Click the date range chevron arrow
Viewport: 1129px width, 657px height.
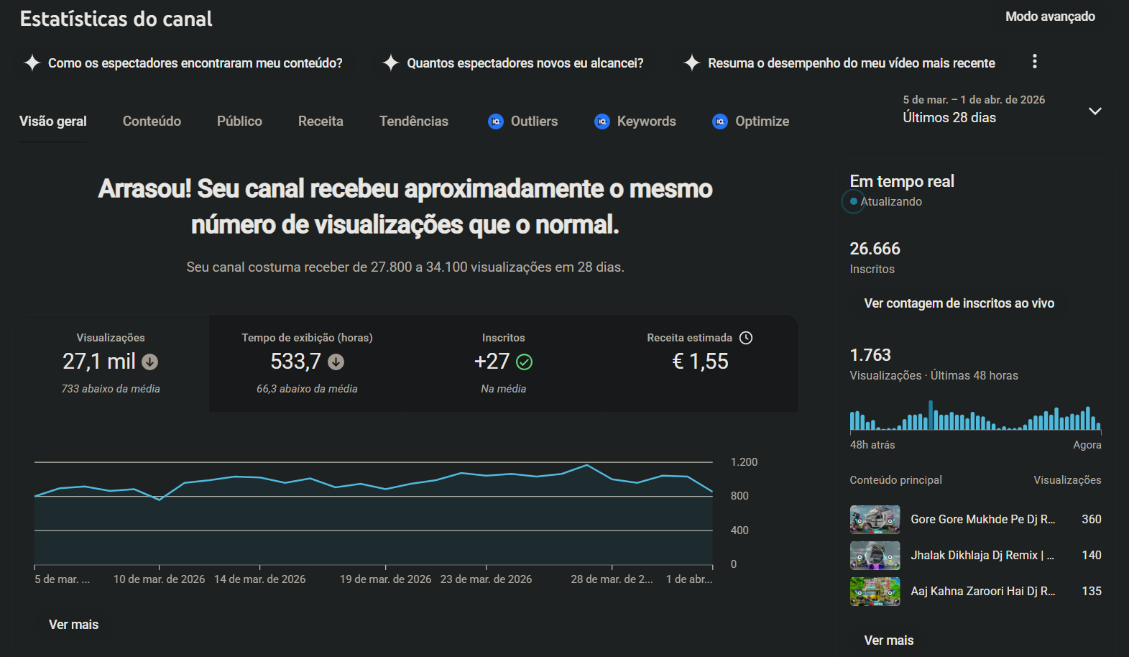point(1095,111)
